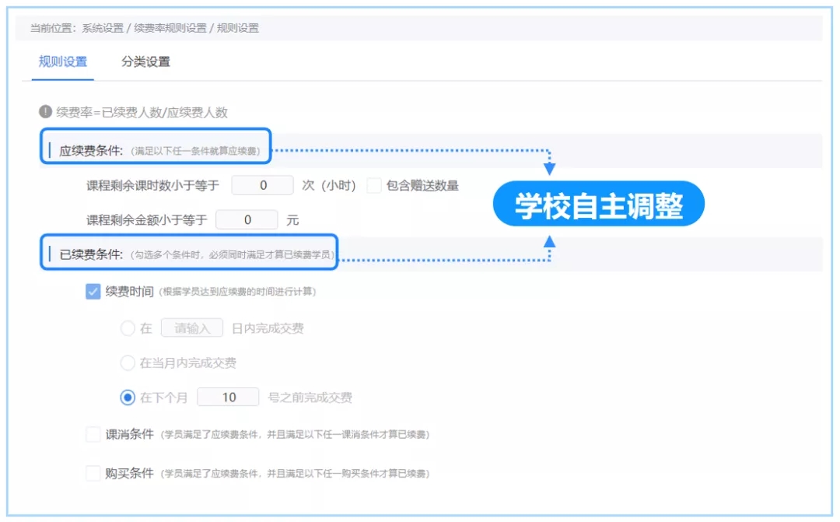Viewport: 840px width, 522px height.
Task: Click the blue 学校自主调整 badge
Action: (x=598, y=205)
